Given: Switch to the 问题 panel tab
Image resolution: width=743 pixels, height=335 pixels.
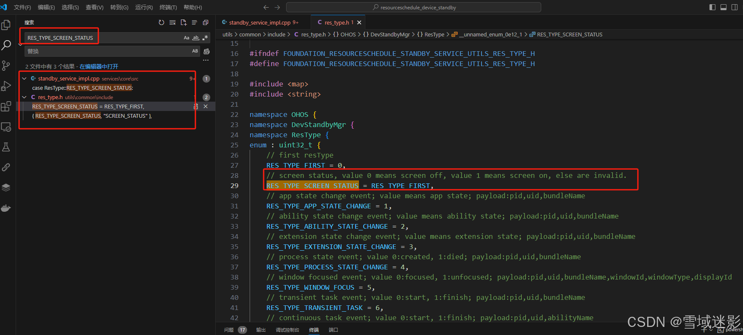Looking at the screenshot, I should [x=229, y=329].
